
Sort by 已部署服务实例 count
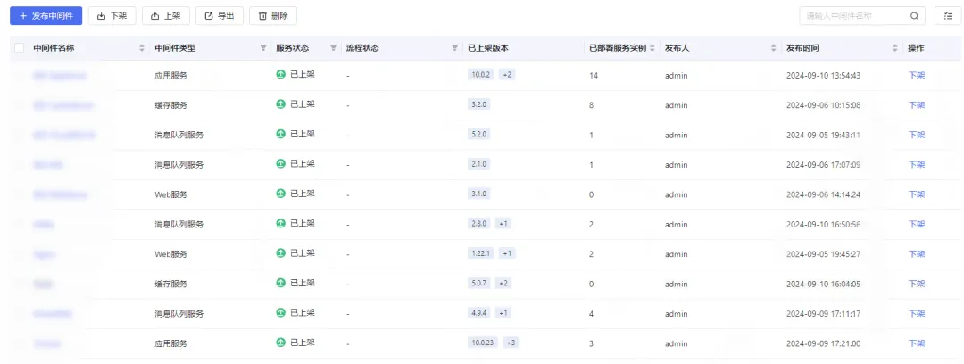point(652,48)
